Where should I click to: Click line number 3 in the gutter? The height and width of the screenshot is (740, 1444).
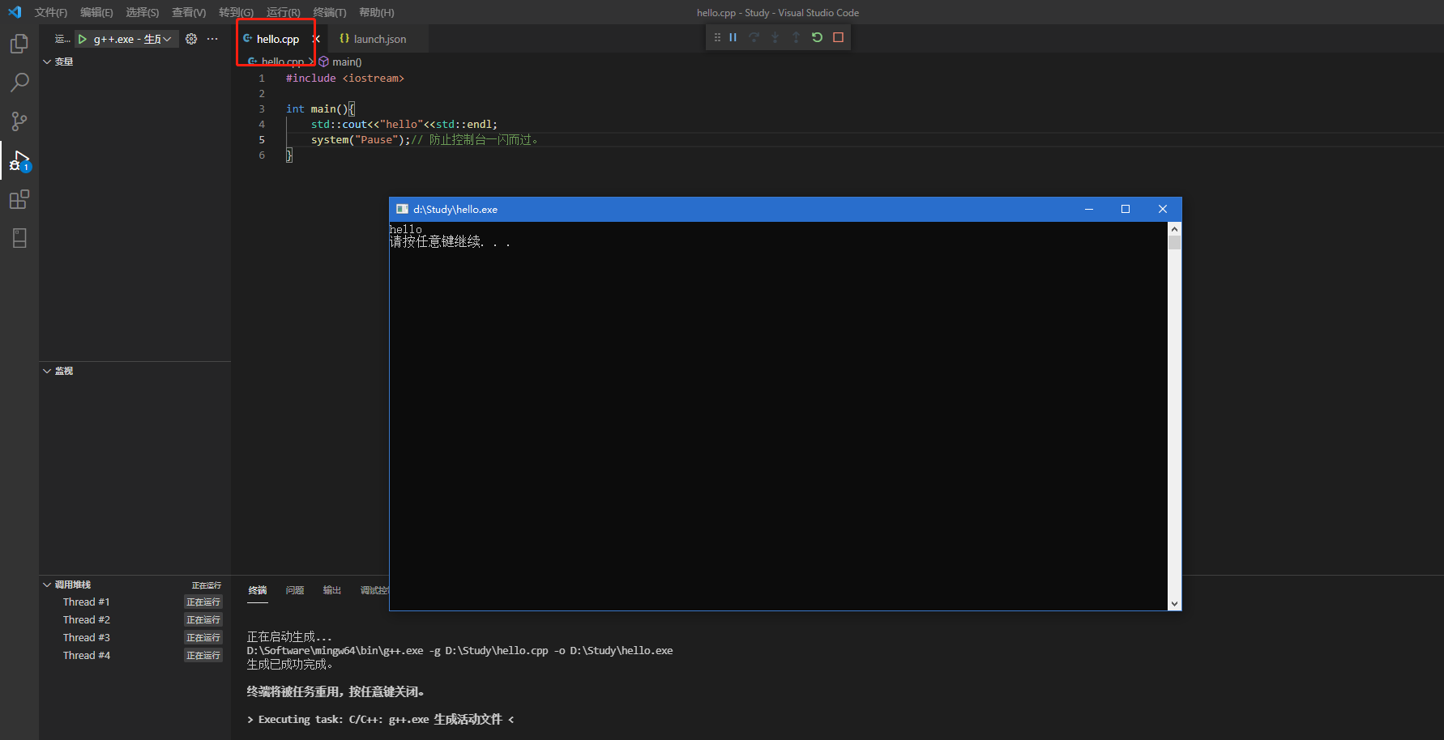click(262, 108)
